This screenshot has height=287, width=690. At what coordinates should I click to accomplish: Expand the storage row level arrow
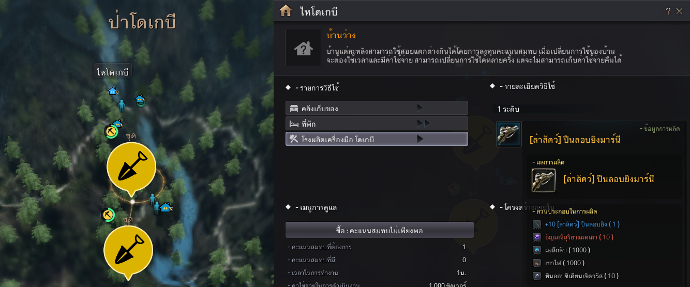pyautogui.click(x=420, y=108)
